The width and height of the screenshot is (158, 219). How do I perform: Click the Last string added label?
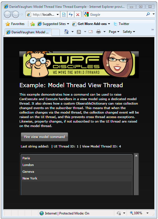click(35, 146)
